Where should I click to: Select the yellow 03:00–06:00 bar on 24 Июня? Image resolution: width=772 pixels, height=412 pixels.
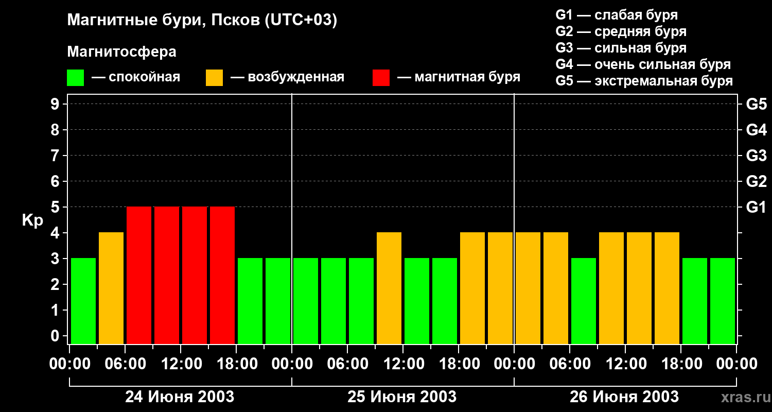coord(111,288)
